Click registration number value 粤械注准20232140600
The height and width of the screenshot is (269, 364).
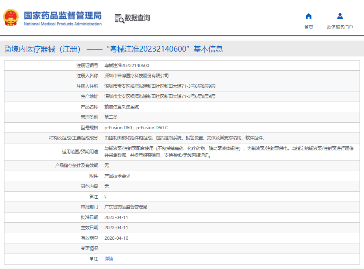127,66
